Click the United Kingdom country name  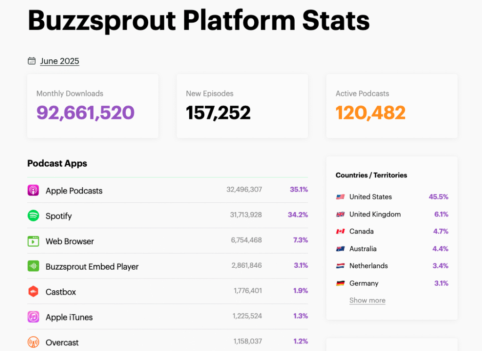click(375, 214)
